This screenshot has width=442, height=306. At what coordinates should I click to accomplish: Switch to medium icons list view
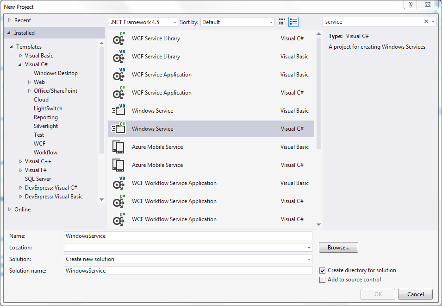point(293,22)
